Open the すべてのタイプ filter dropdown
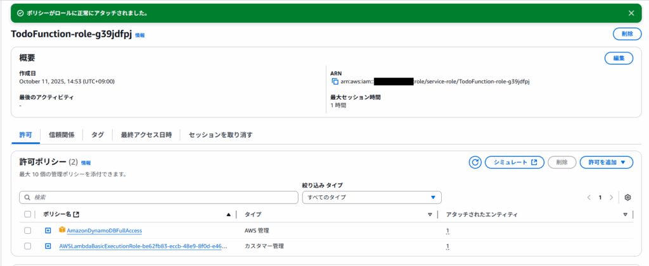 pos(371,197)
